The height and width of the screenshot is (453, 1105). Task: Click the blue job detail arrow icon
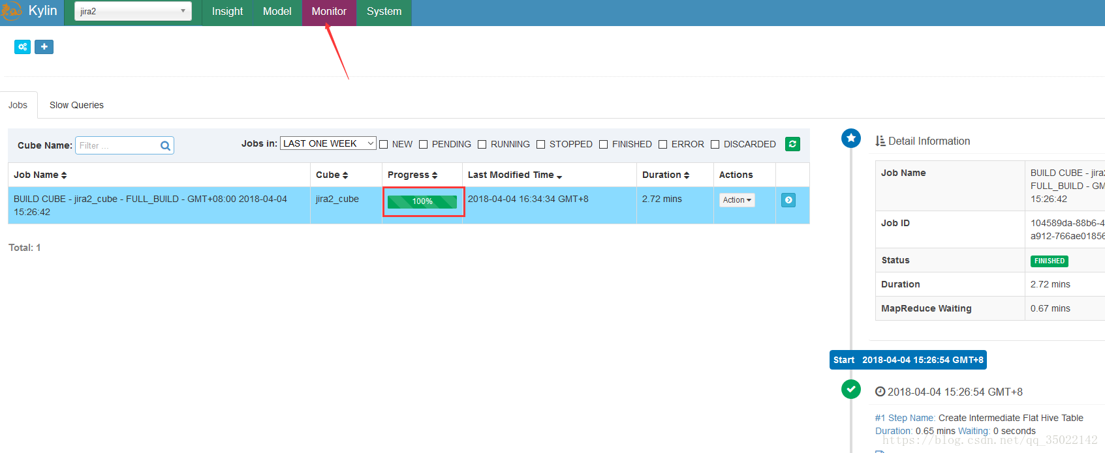pos(788,200)
